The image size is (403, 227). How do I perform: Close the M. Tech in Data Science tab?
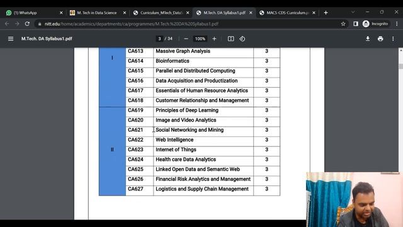click(x=125, y=13)
